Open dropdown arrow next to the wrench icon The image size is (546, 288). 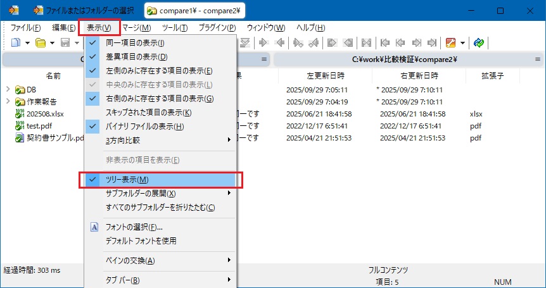click(463, 43)
